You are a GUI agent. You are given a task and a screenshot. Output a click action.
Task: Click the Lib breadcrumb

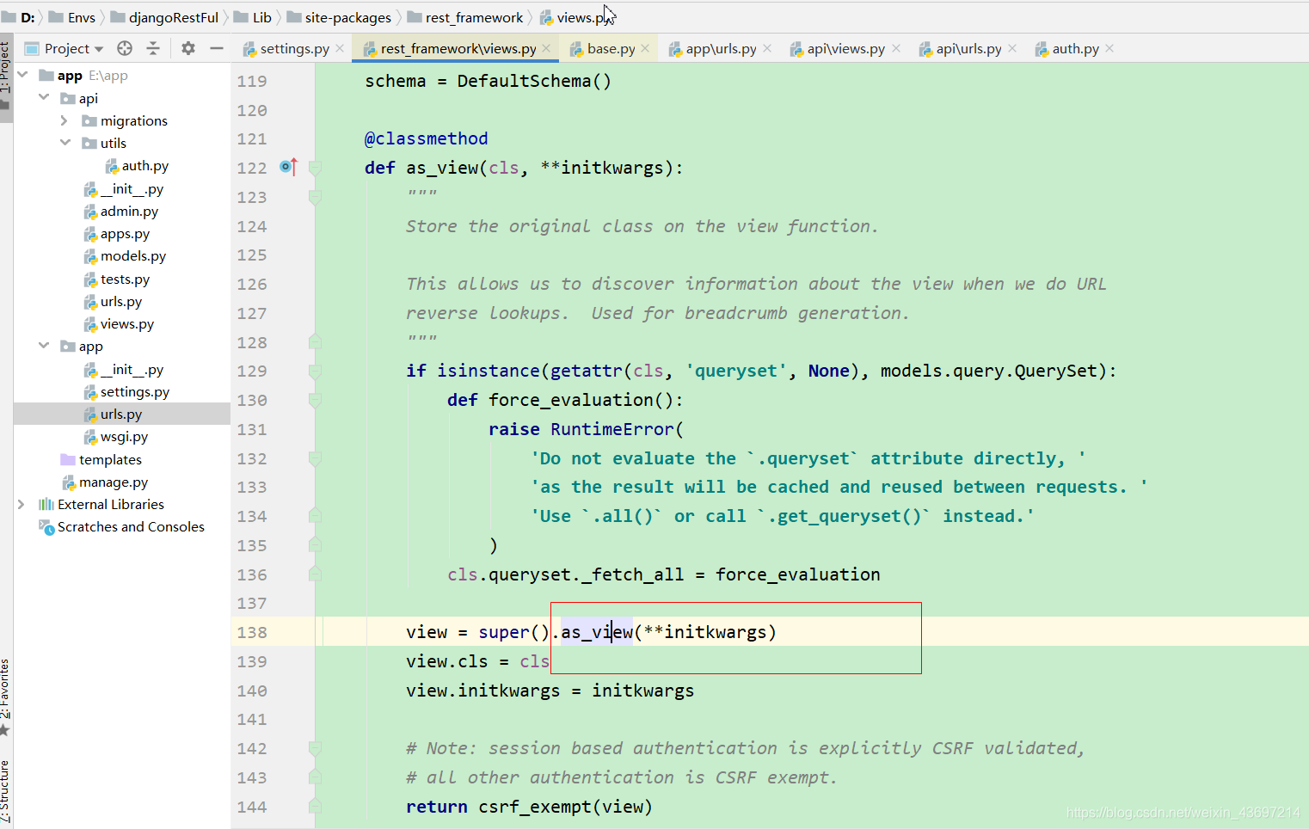(x=253, y=17)
